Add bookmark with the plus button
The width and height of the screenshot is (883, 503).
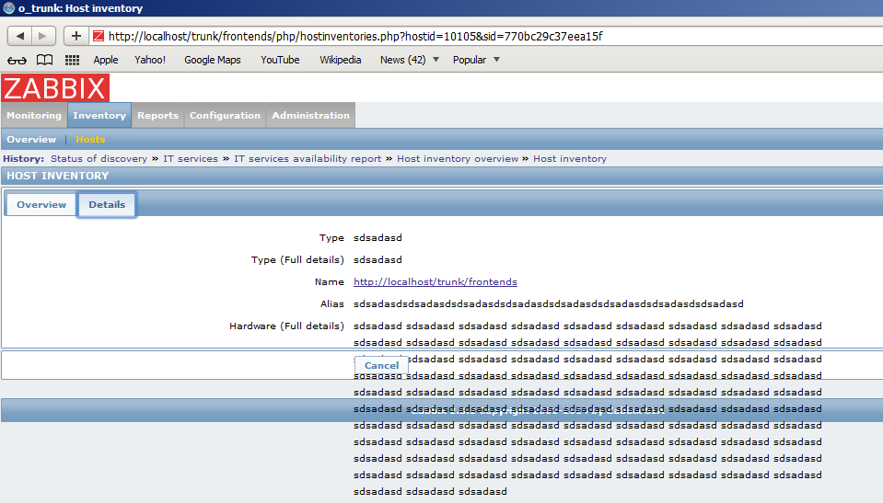point(76,36)
